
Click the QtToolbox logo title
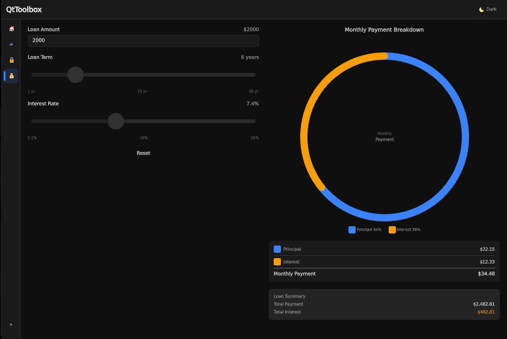point(24,10)
